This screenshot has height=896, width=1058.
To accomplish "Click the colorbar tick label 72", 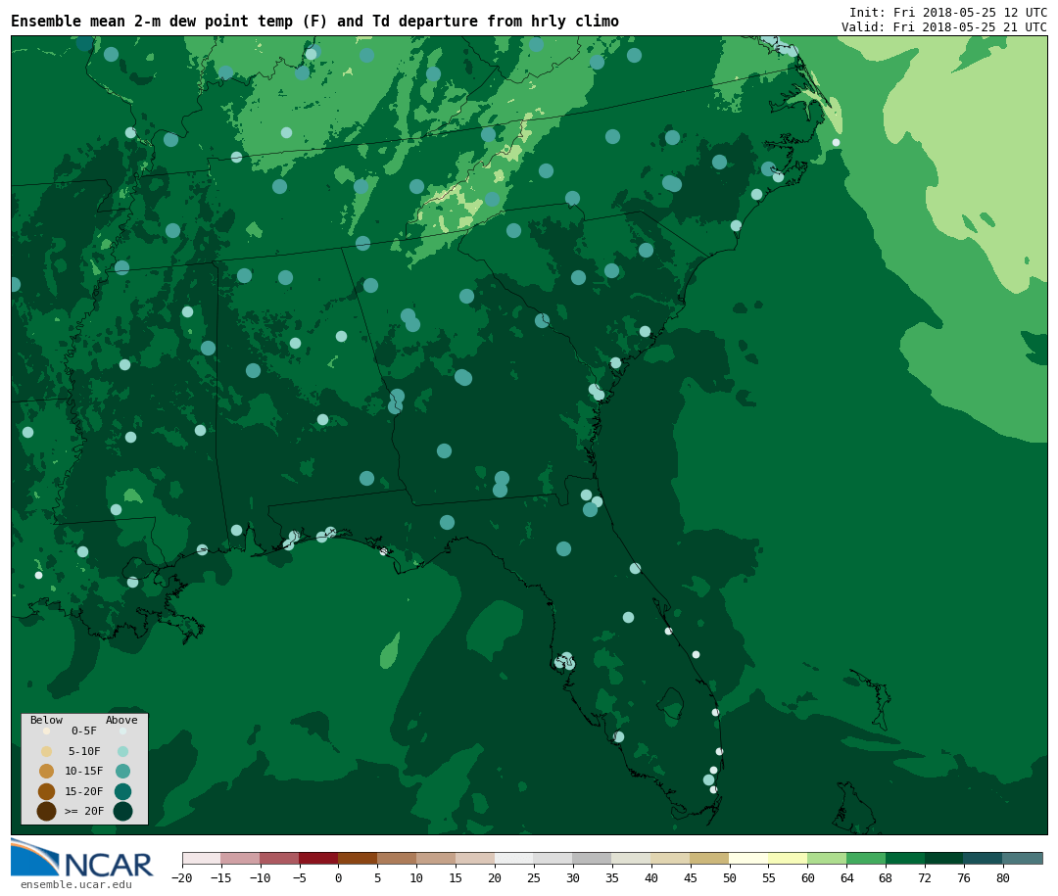I will 925,877.
